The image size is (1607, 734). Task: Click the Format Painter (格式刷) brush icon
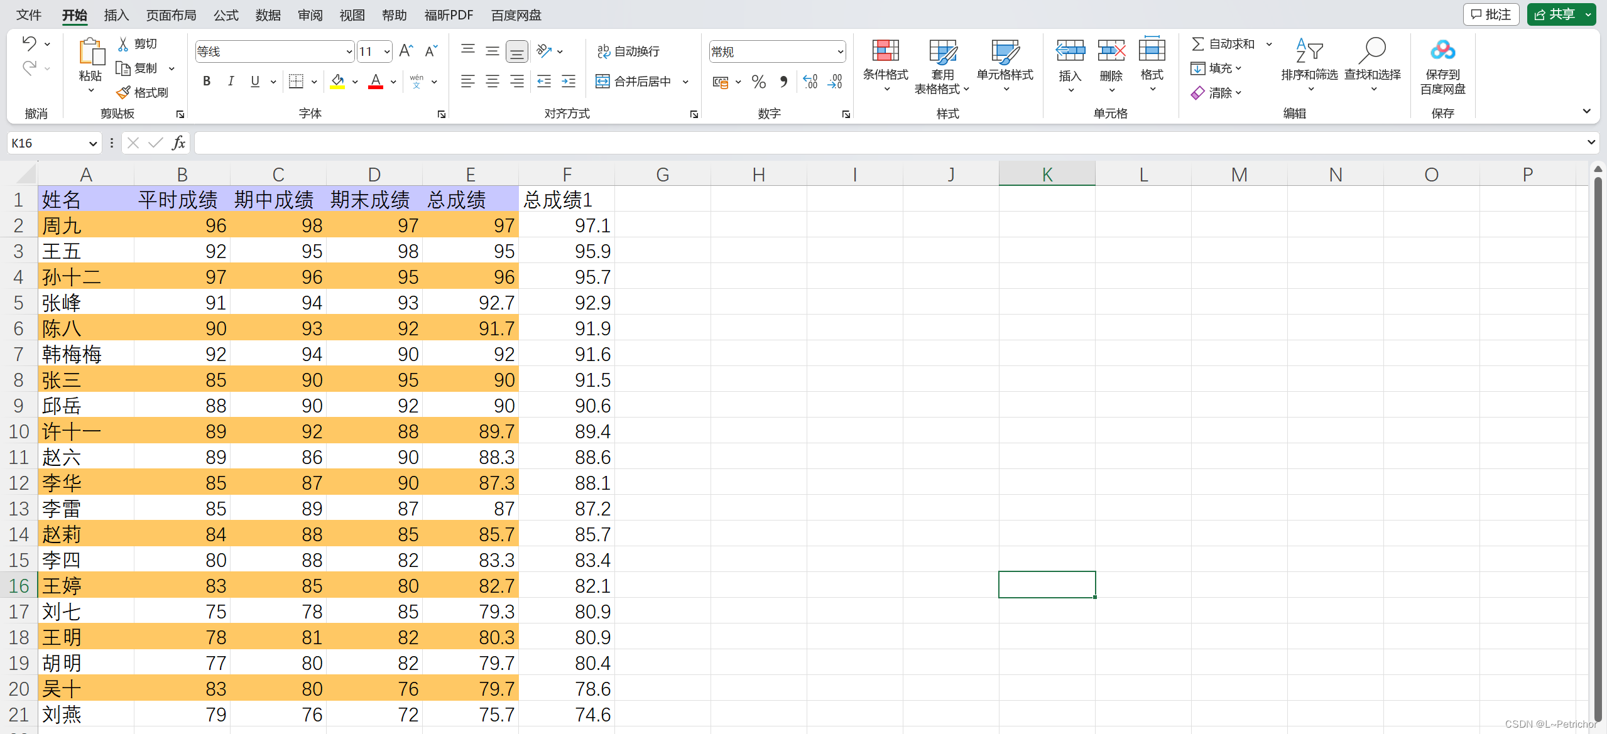click(x=124, y=93)
